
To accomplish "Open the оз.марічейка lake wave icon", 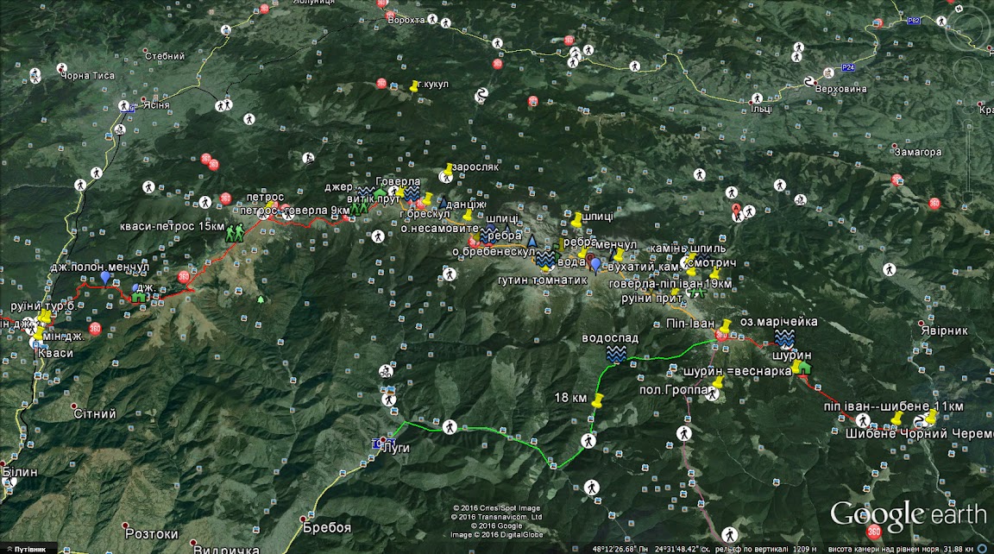I will tap(784, 338).
